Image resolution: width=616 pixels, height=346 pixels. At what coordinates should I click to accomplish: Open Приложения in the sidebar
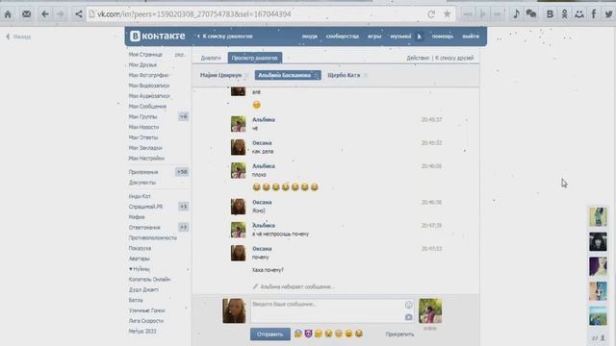pyautogui.click(x=143, y=172)
